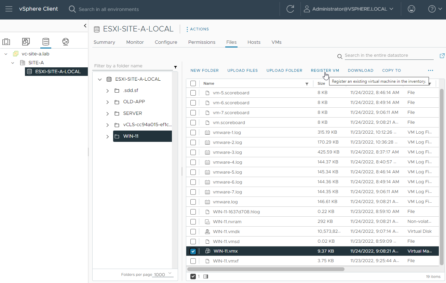Screen dimensions: 446x283
Task: Switch to Networking inventory icon
Action: pos(66,42)
